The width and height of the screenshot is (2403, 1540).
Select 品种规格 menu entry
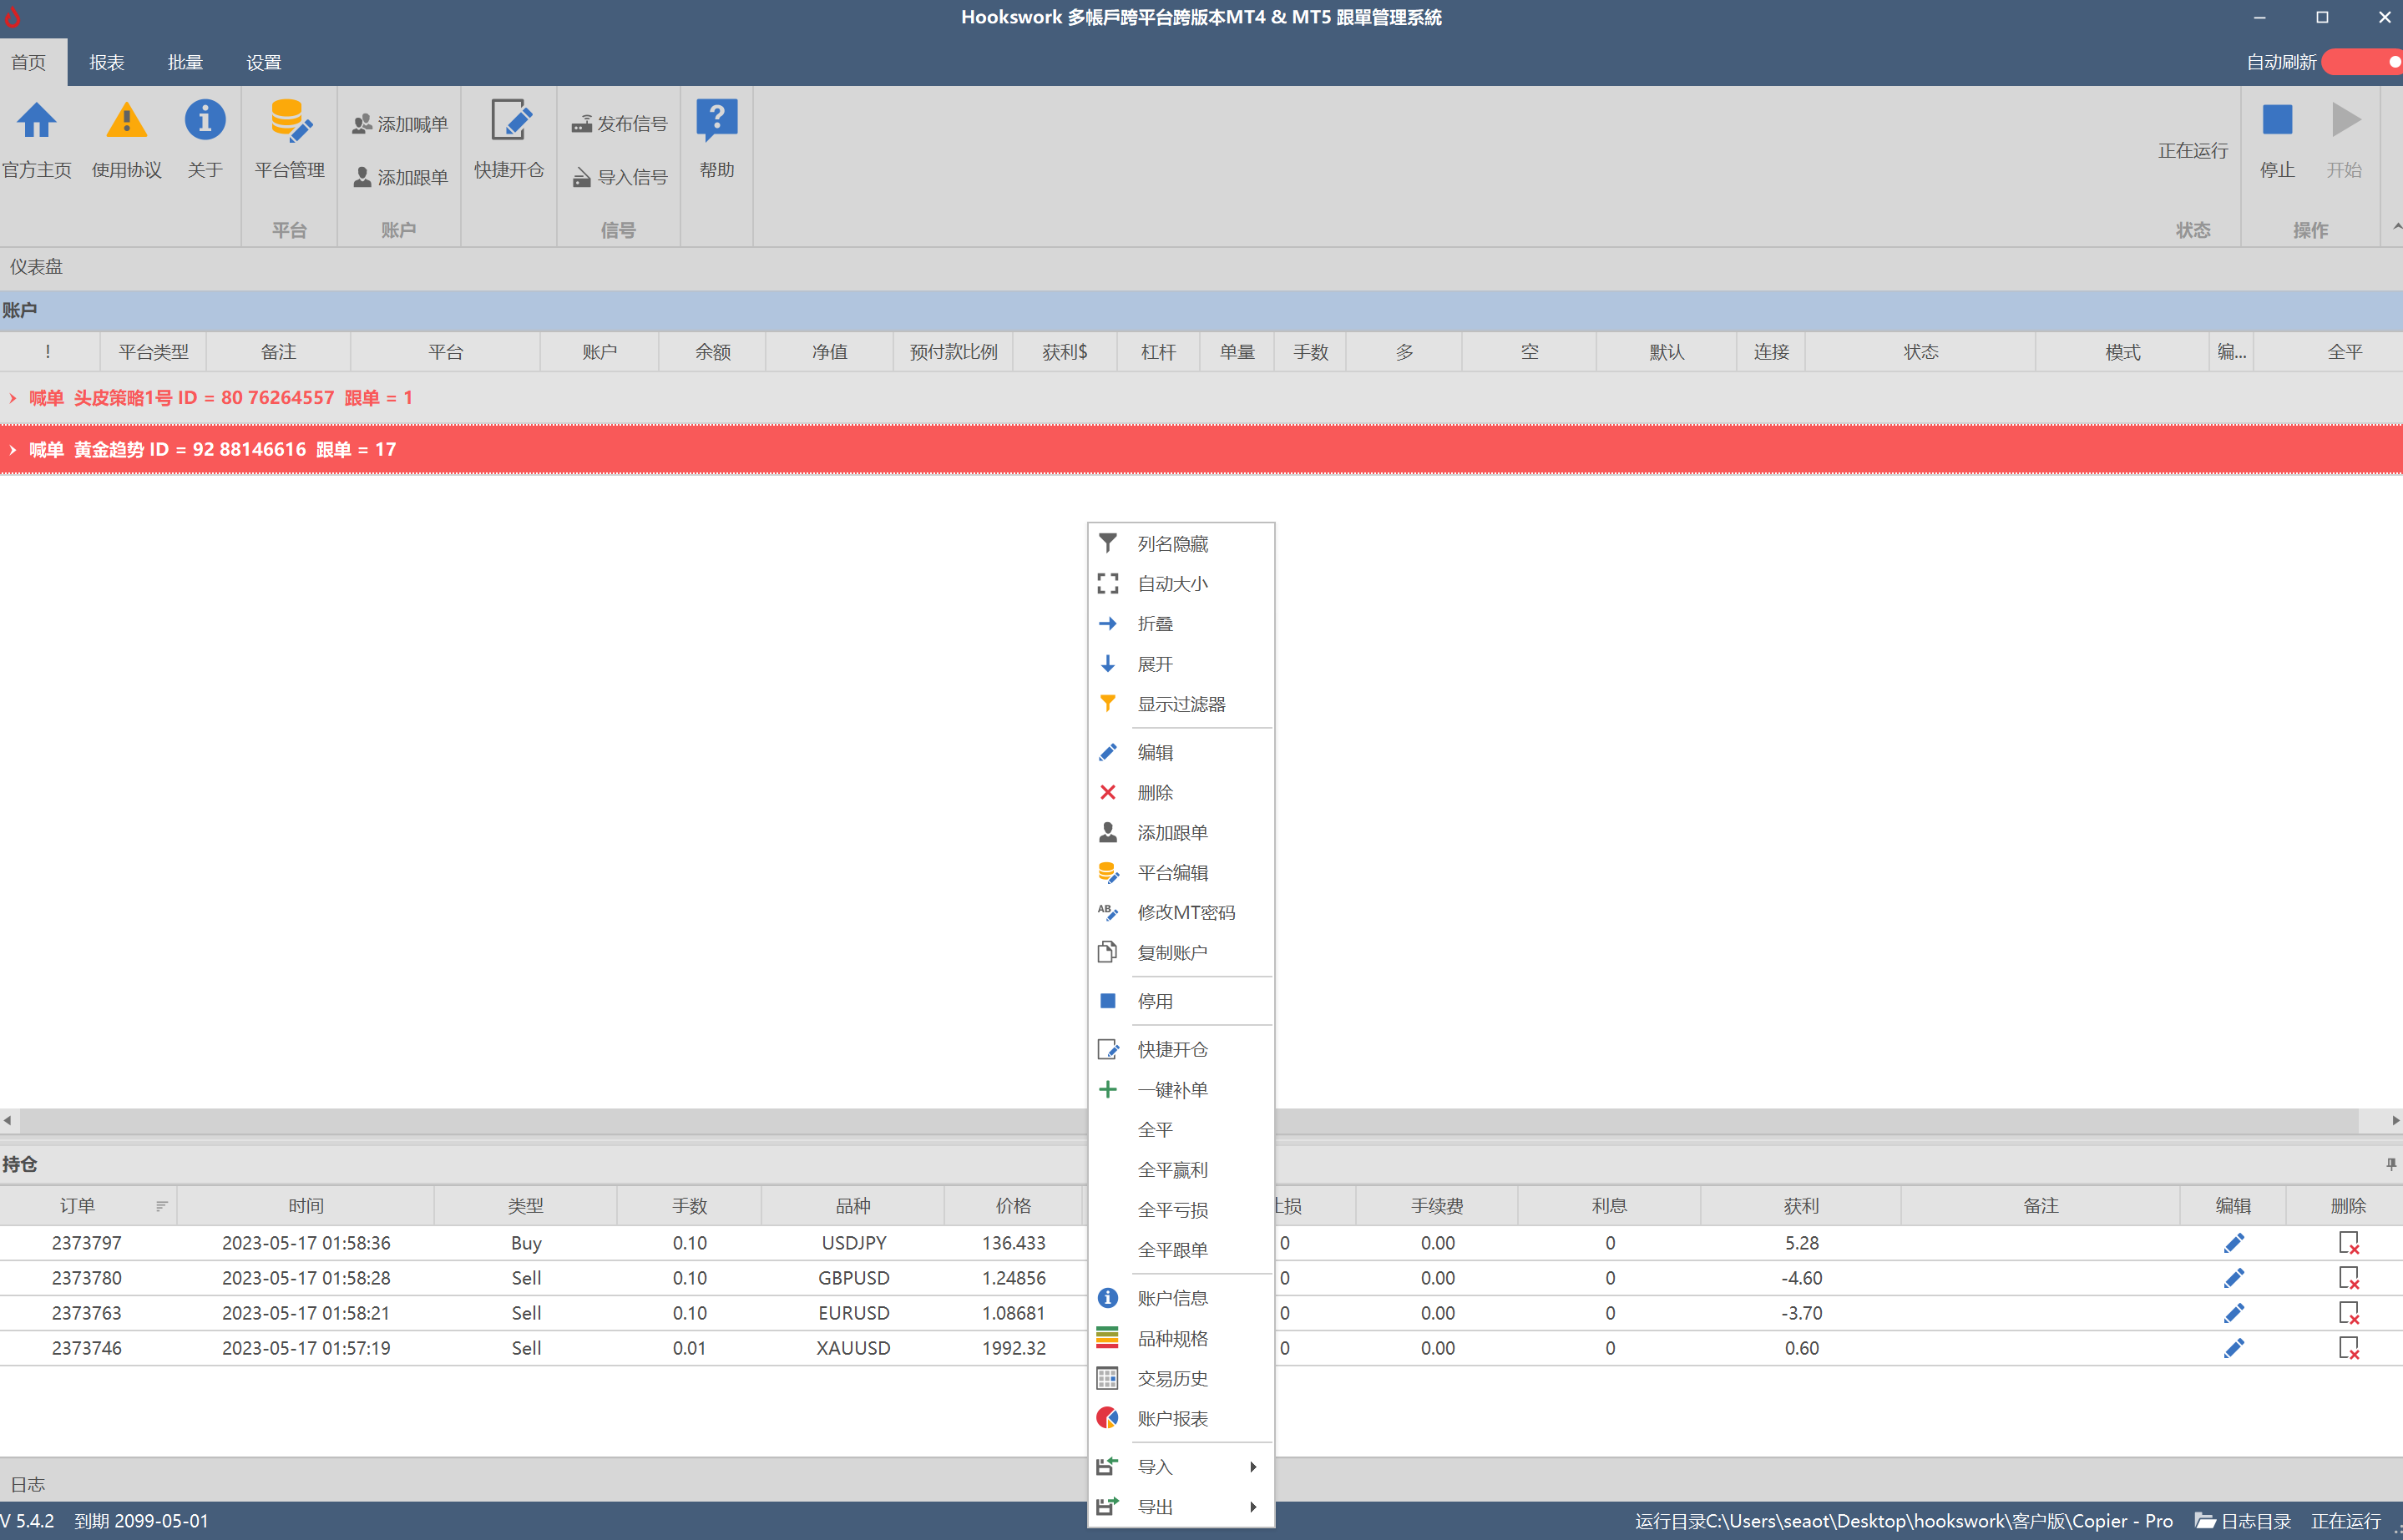tap(1181, 1338)
